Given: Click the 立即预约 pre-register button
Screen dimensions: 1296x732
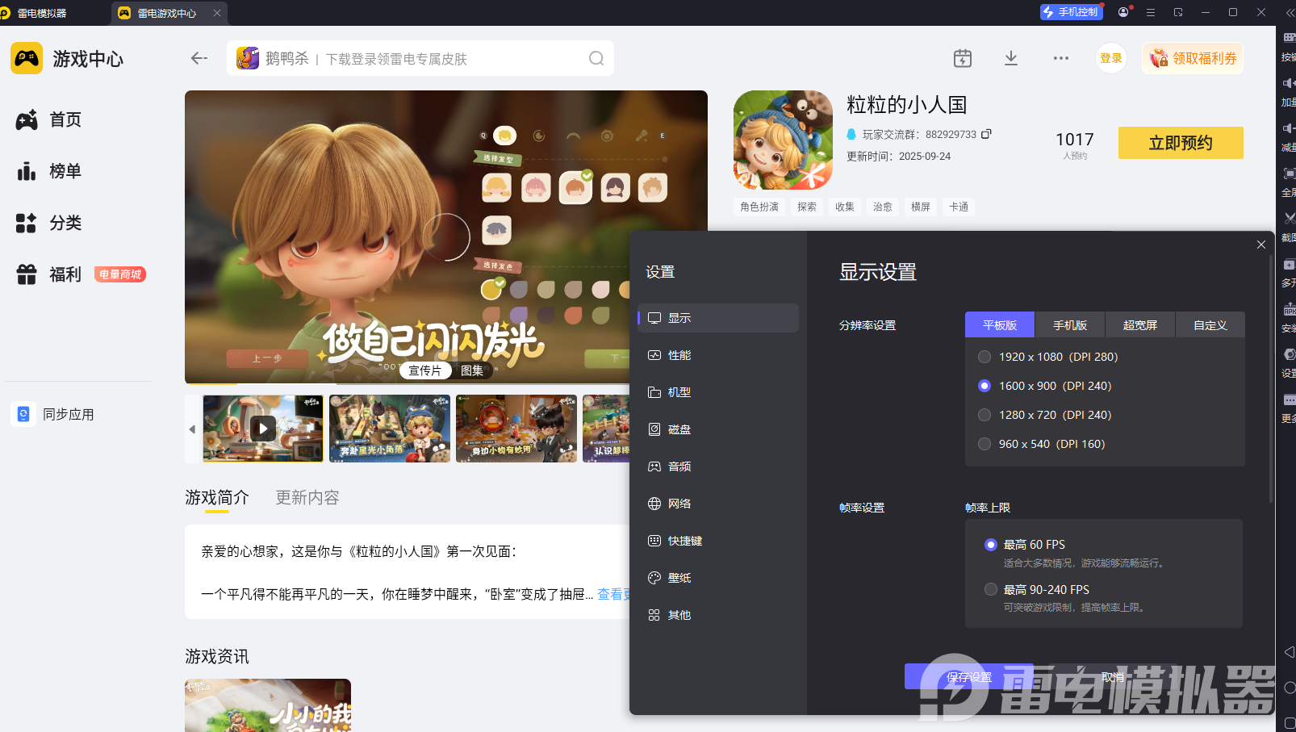Looking at the screenshot, I should [x=1180, y=143].
